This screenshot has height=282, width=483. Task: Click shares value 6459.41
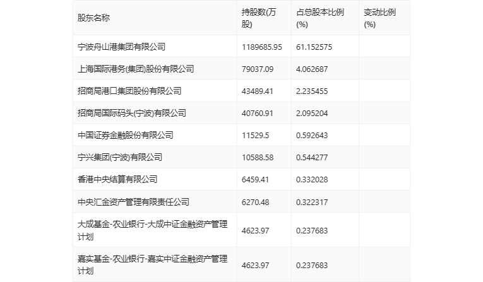pos(255,180)
